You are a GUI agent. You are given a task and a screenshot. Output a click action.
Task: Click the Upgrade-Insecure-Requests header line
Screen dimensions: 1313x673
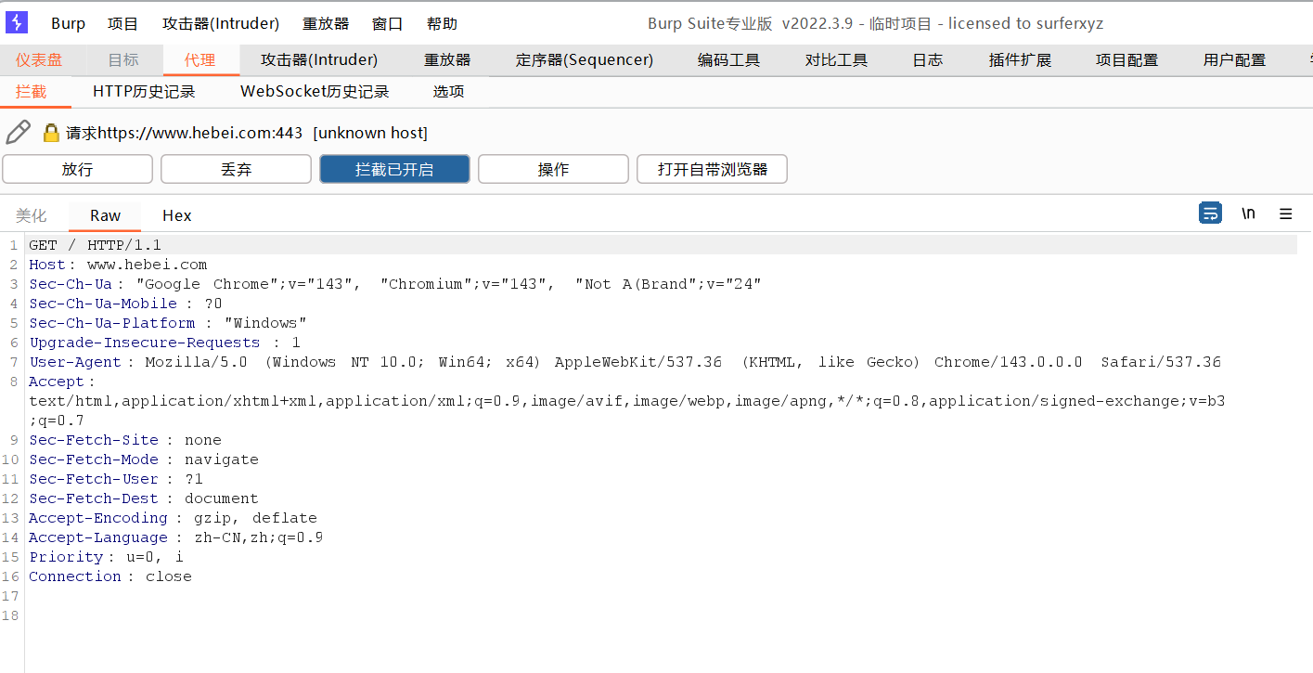(164, 343)
